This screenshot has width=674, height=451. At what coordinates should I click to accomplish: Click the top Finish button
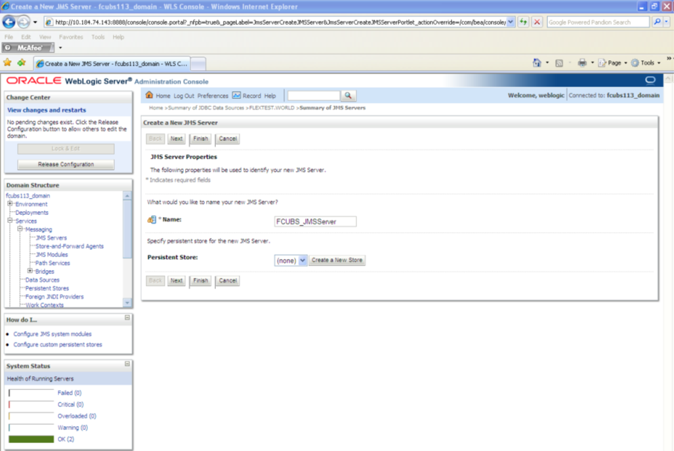click(200, 139)
